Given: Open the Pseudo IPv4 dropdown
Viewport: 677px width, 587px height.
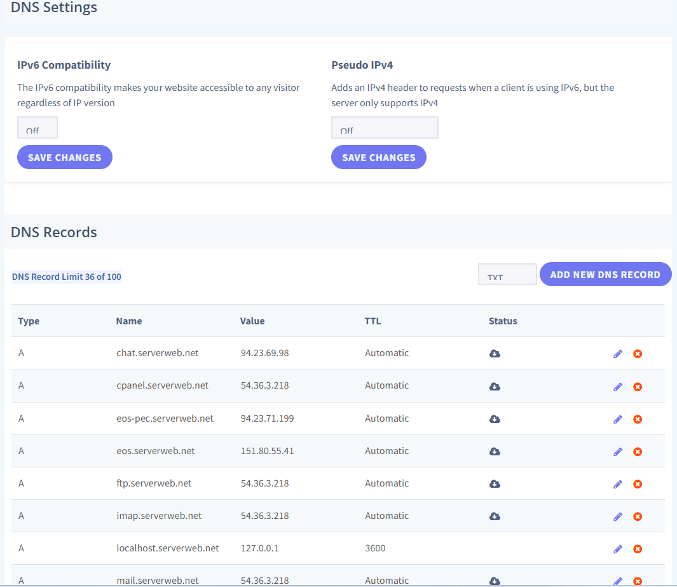Looking at the screenshot, I should (385, 128).
